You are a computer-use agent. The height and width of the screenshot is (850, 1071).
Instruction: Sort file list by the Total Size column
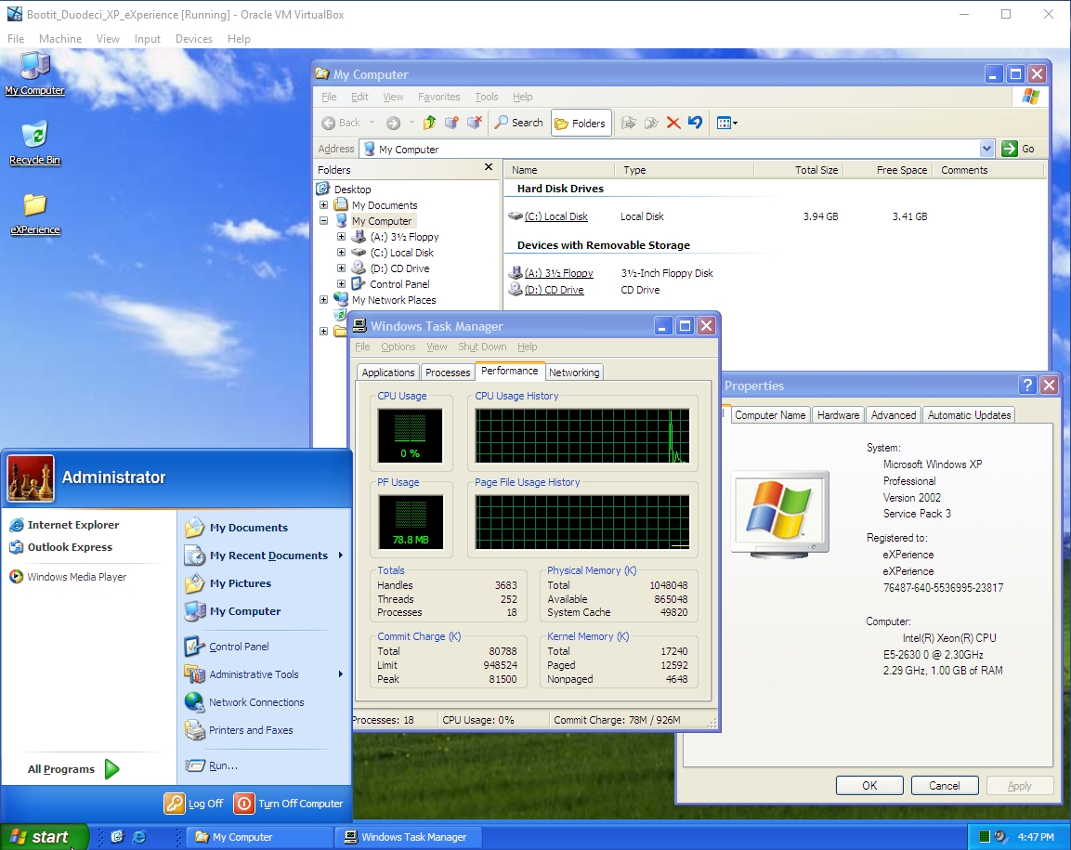point(798,170)
